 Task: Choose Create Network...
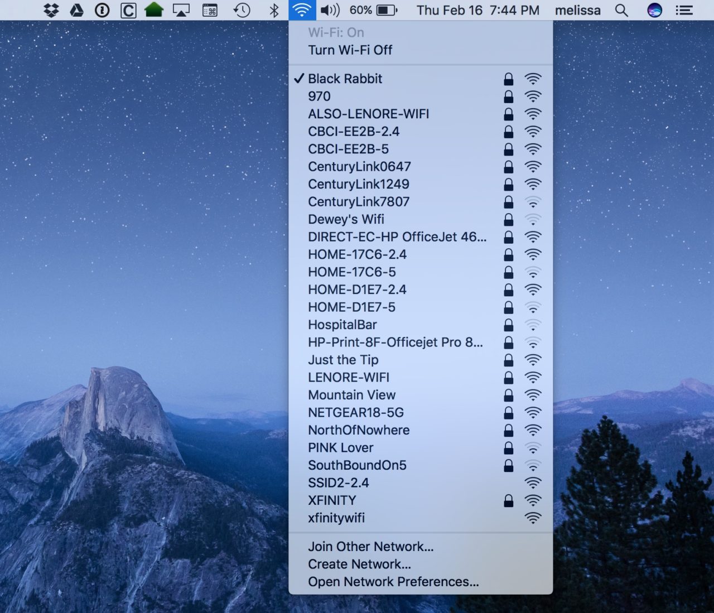click(421, 564)
